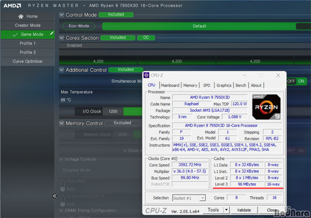Toggle Control Mode Included button
Image resolution: width=311 pixels, height=218 pixels.
(x=116, y=15)
